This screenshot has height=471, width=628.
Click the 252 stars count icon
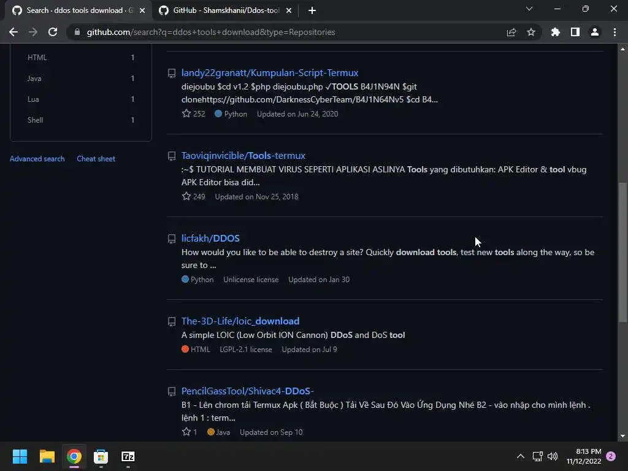(186, 113)
